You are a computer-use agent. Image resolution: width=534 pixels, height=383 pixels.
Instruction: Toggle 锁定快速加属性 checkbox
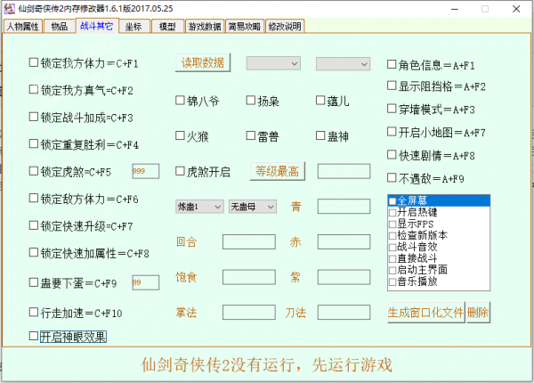click(34, 252)
